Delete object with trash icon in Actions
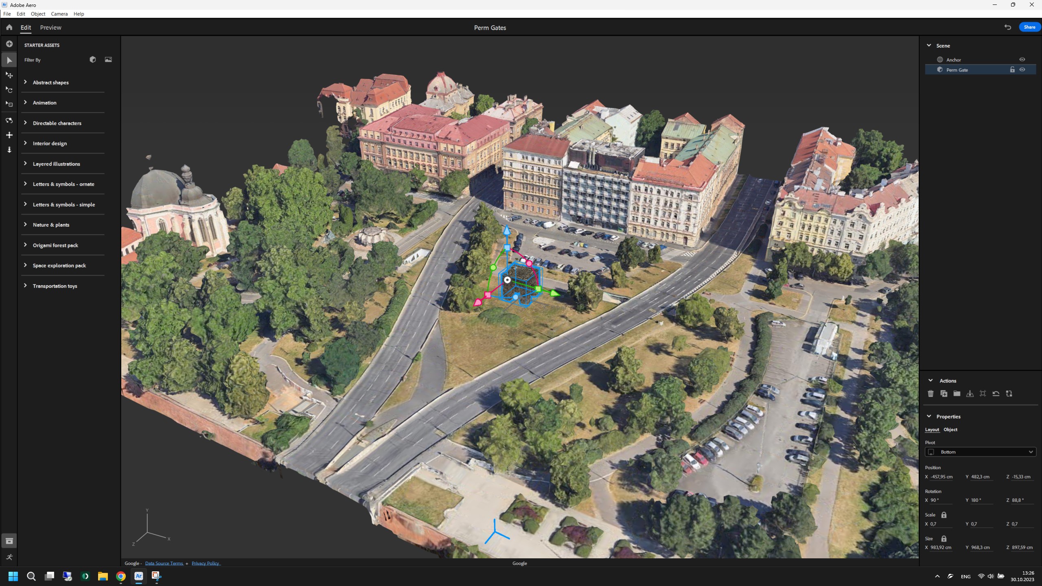 coord(930,394)
